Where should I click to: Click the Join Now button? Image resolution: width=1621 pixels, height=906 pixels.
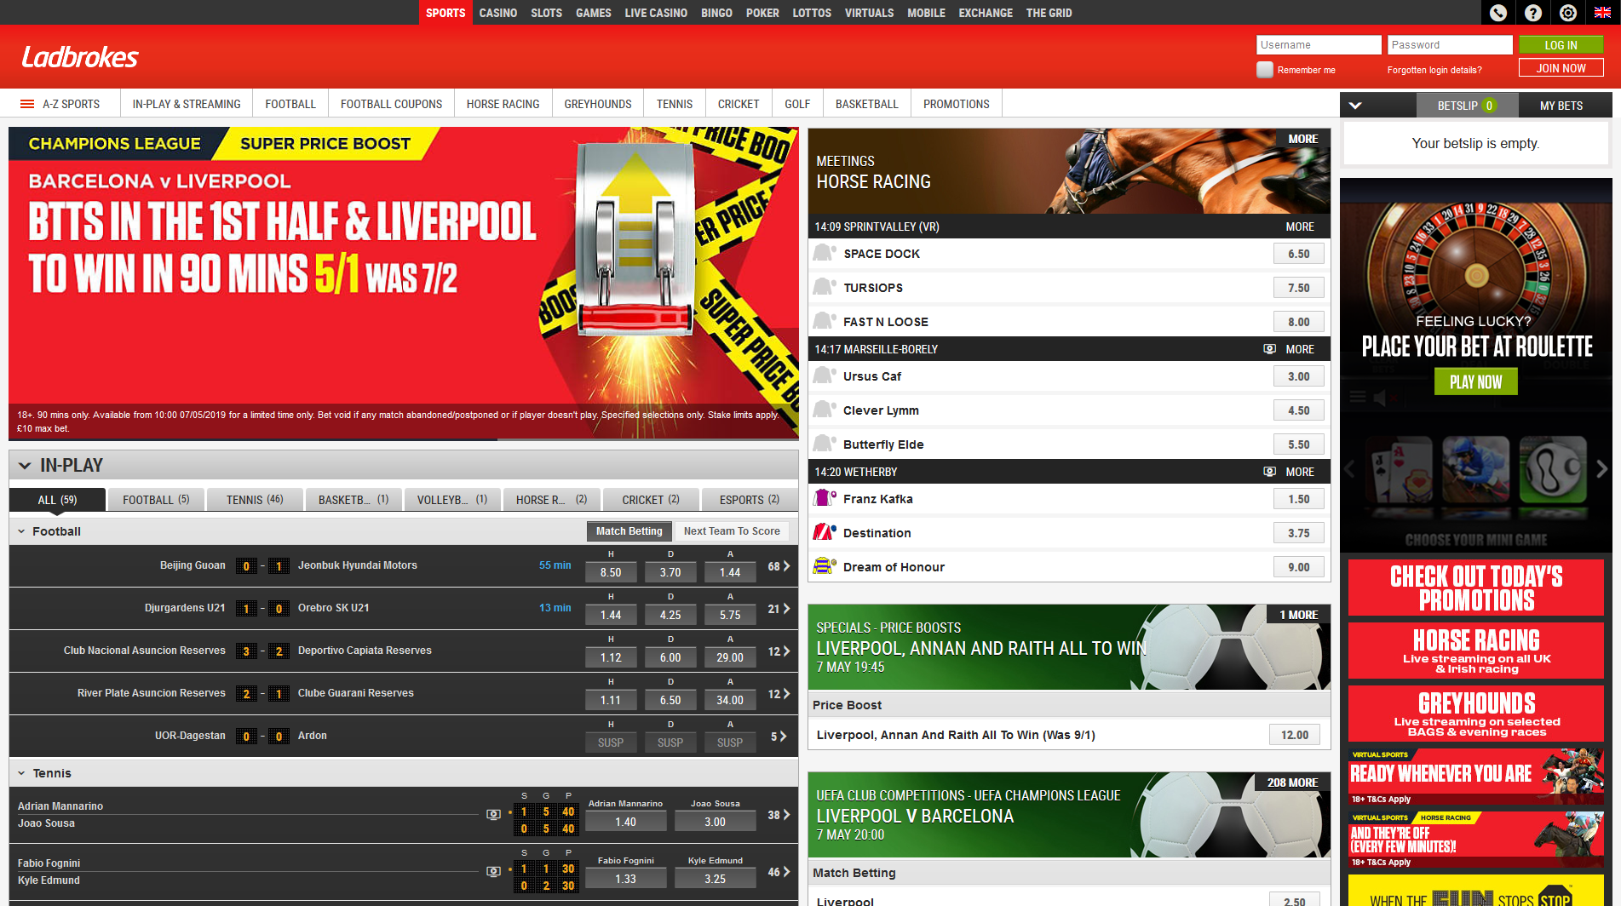(1561, 68)
